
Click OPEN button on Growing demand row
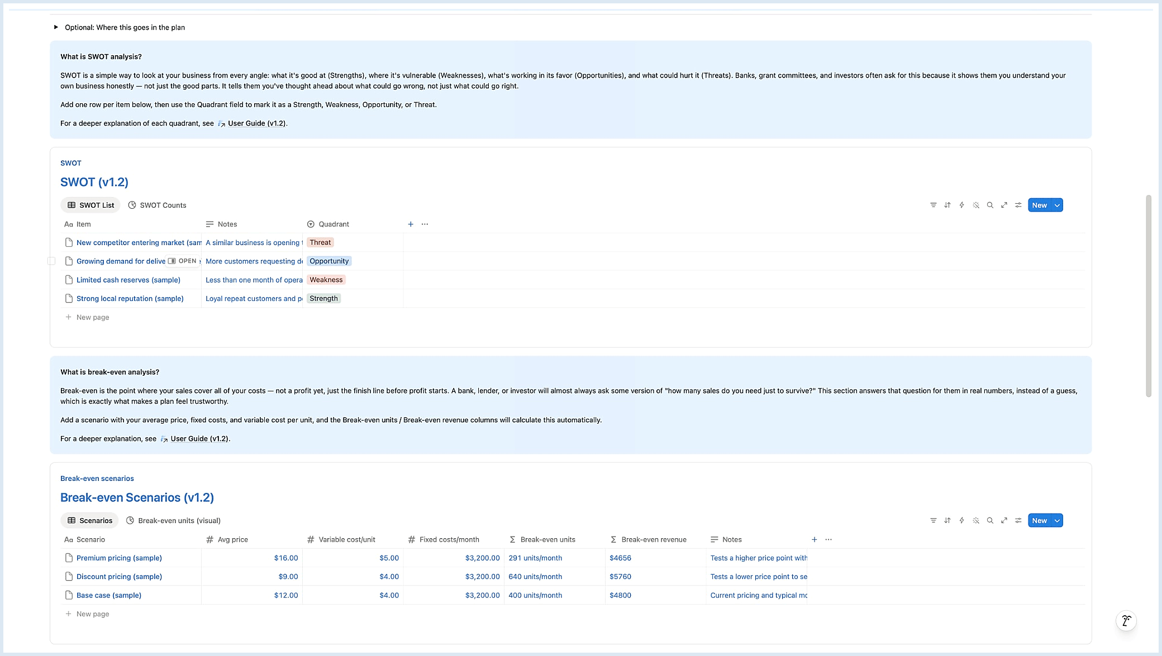[x=182, y=261]
